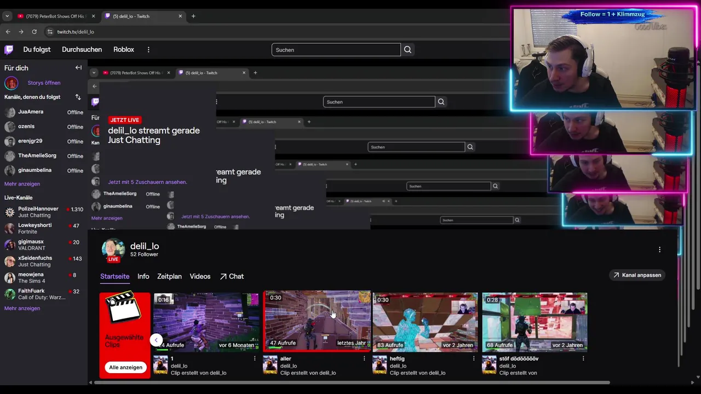Click the search magnifier button
The image size is (701, 394).
click(x=407, y=50)
